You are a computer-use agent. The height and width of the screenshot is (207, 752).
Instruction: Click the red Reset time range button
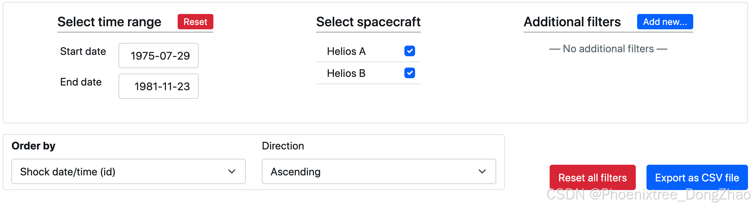(x=195, y=22)
